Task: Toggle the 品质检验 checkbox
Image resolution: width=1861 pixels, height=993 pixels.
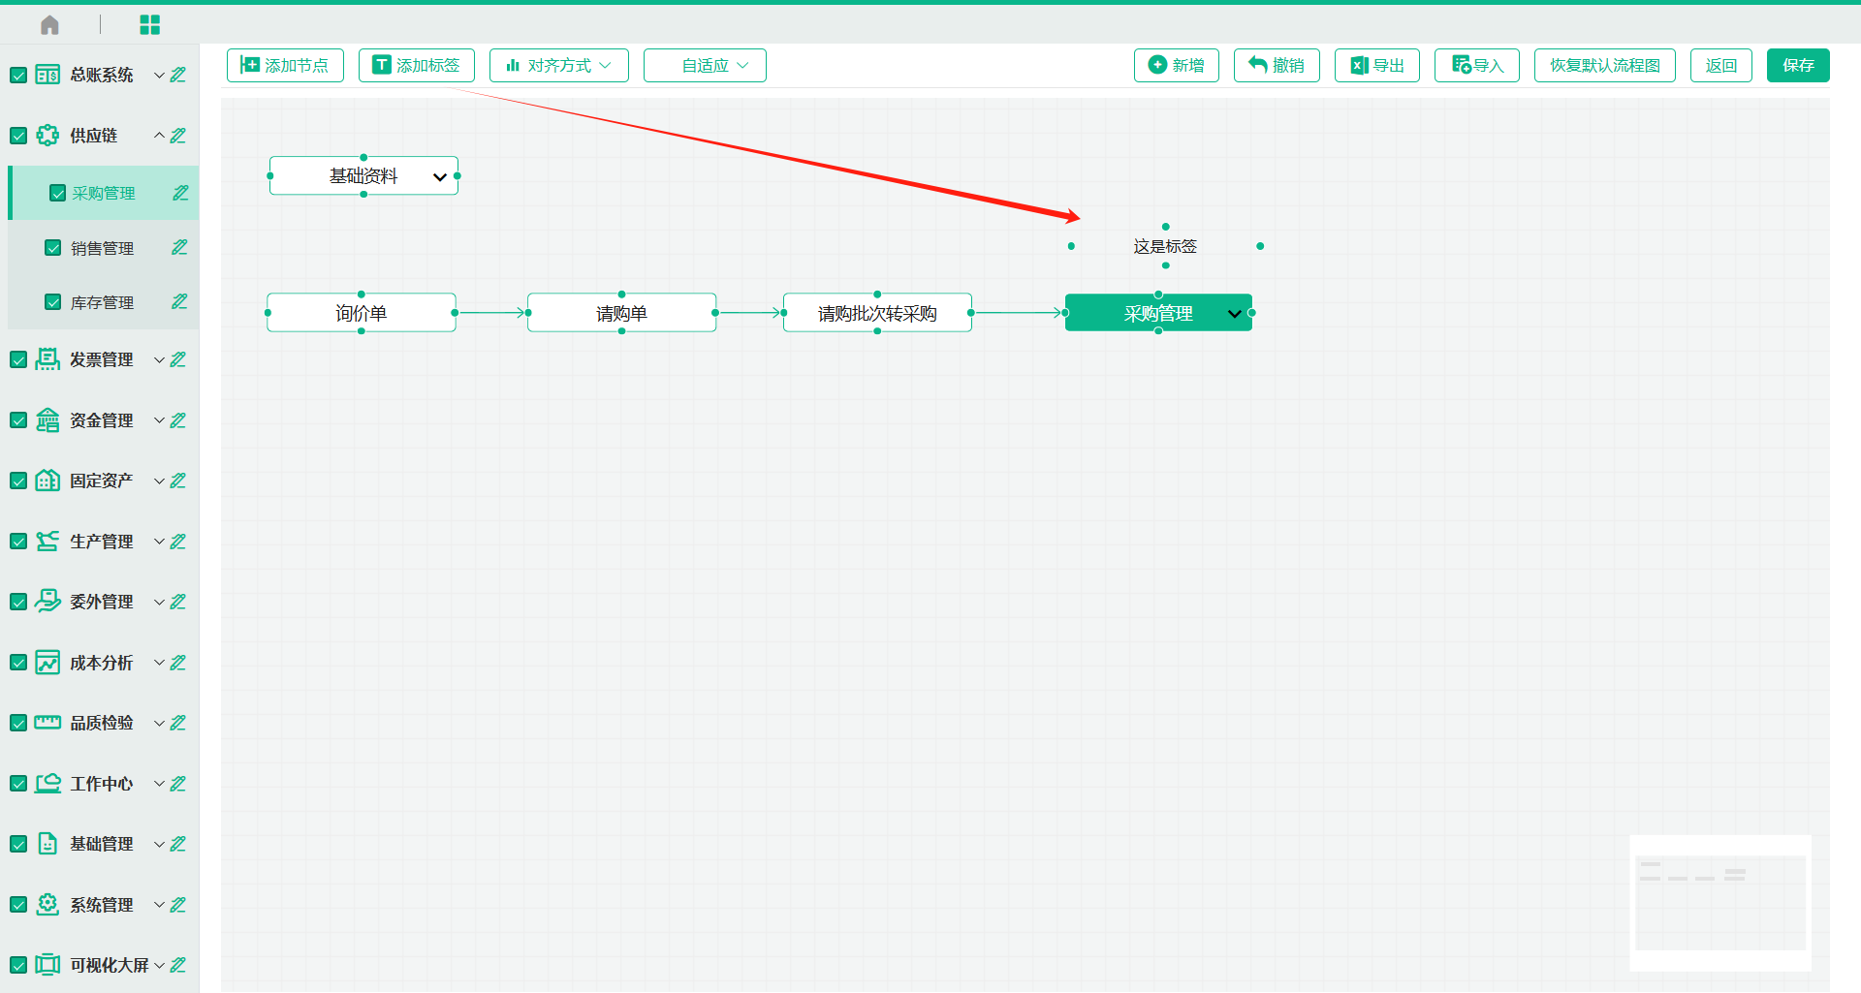Action: 18,723
